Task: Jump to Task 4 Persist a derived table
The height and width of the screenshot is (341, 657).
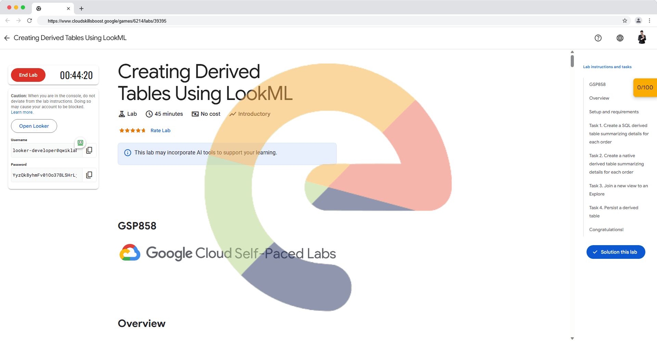Action: coord(613,212)
